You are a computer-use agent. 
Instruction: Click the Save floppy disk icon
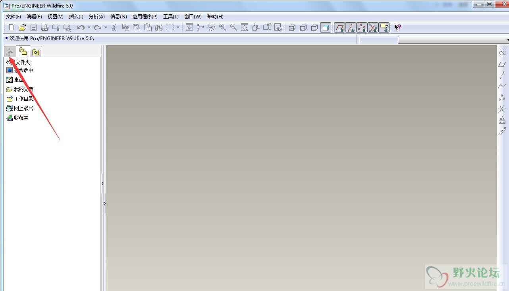(34, 27)
